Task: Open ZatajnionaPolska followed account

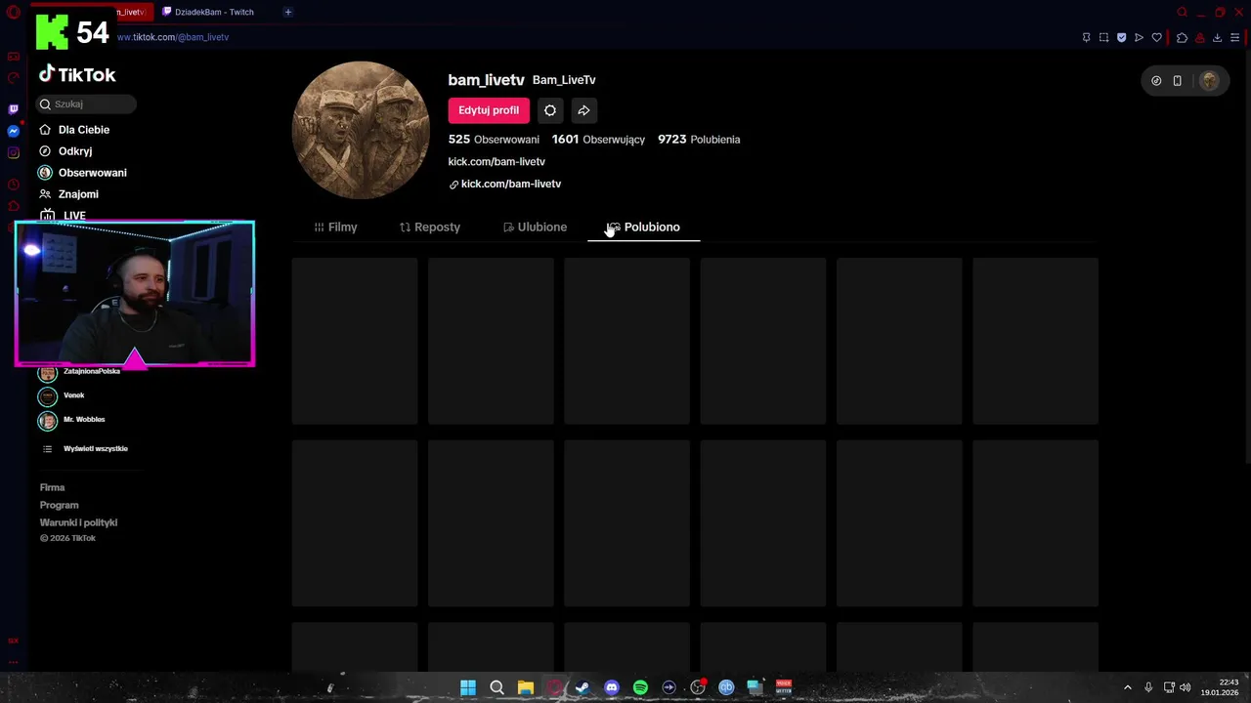Action: click(79, 372)
